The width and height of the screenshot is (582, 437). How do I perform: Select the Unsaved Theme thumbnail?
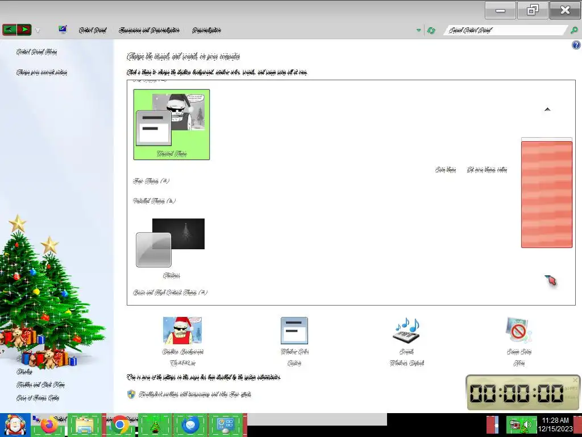pos(172,125)
